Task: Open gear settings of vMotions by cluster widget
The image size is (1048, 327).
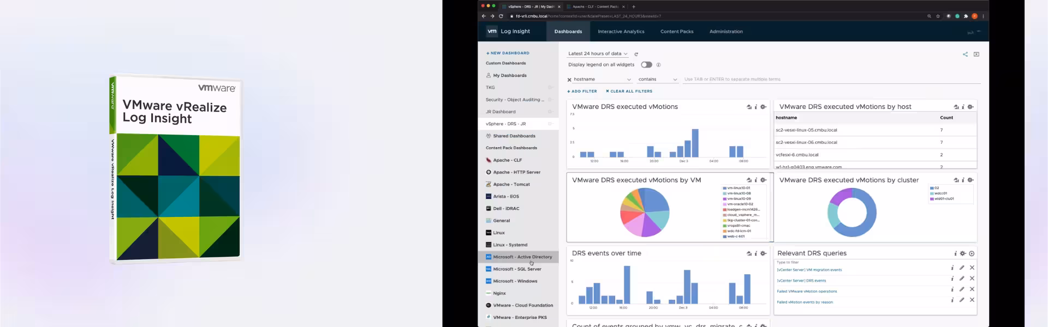Action: click(x=970, y=180)
